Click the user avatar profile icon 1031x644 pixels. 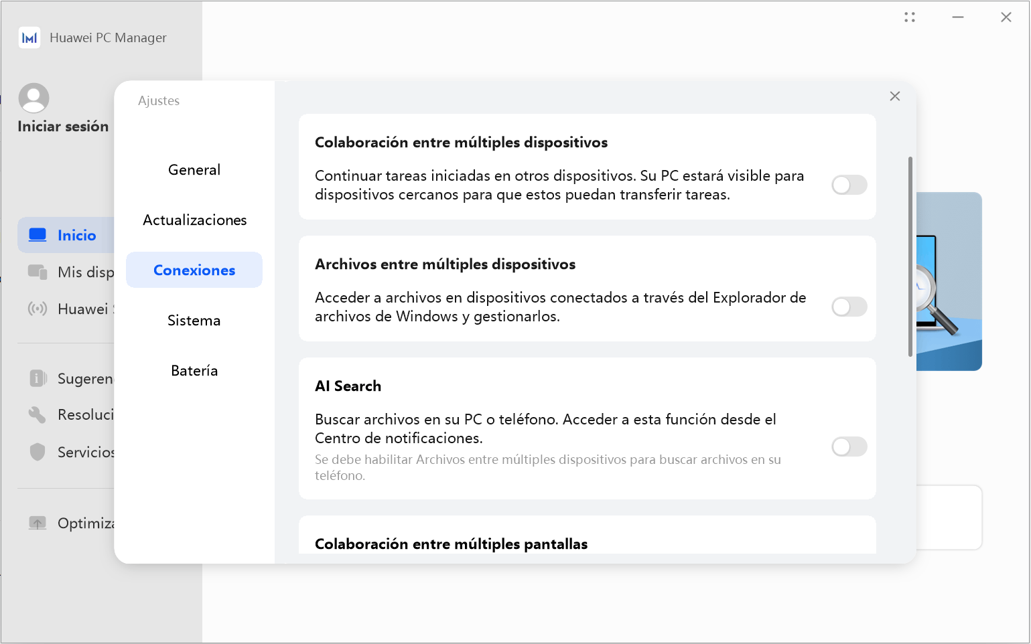point(33,98)
